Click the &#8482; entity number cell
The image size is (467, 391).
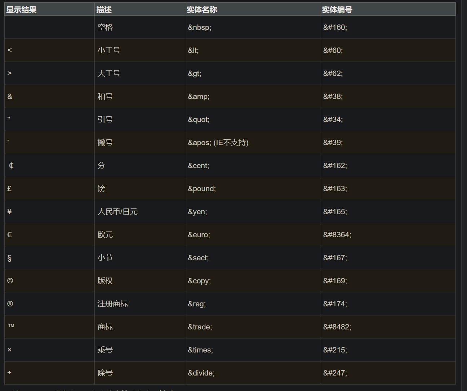(337, 327)
